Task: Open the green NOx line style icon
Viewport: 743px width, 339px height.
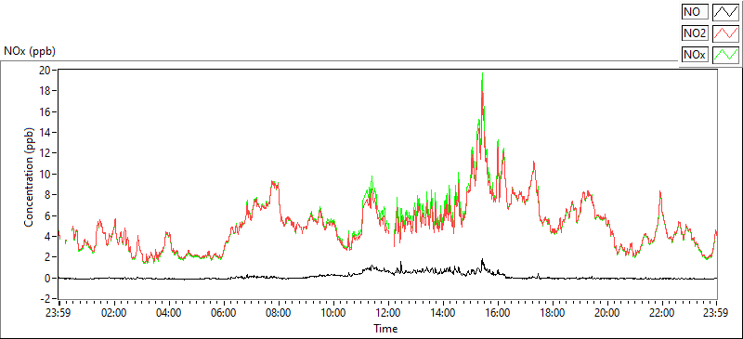Action: [726, 55]
